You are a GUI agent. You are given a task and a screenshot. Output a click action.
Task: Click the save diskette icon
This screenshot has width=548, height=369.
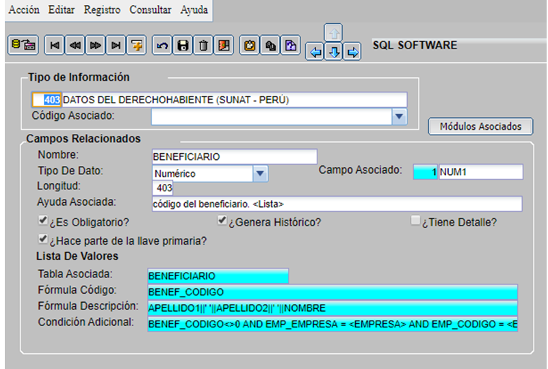click(183, 45)
